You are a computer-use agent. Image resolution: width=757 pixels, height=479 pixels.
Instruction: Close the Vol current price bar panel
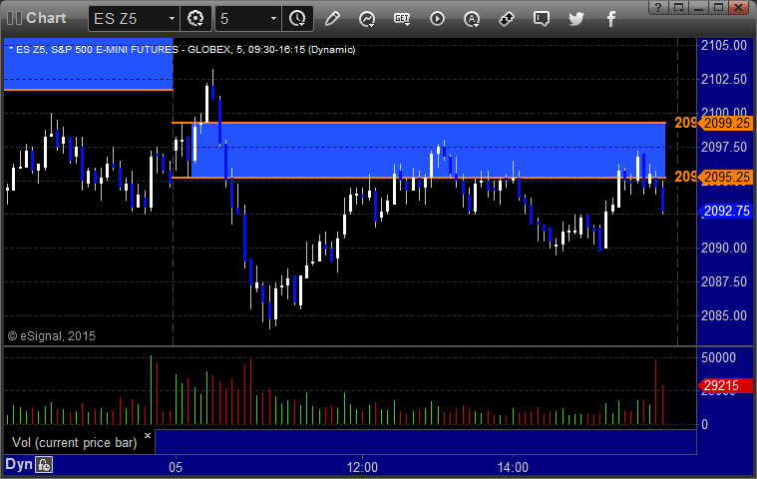pos(148,435)
